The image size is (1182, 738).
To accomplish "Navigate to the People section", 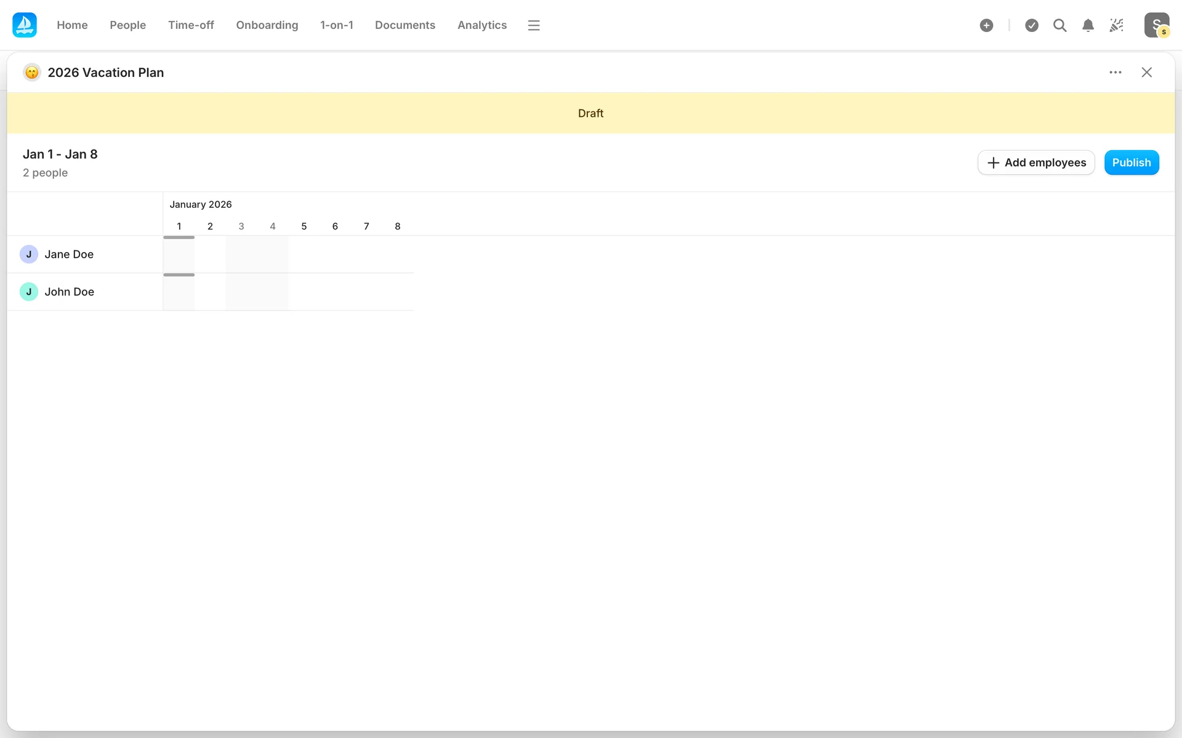I will point(127,25).
